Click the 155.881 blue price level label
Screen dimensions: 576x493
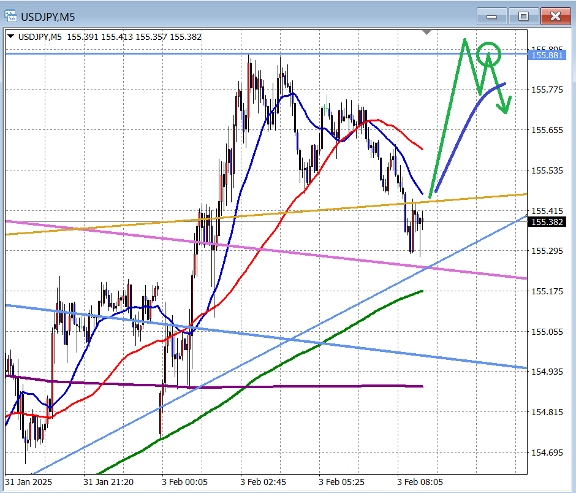(547, 55)
